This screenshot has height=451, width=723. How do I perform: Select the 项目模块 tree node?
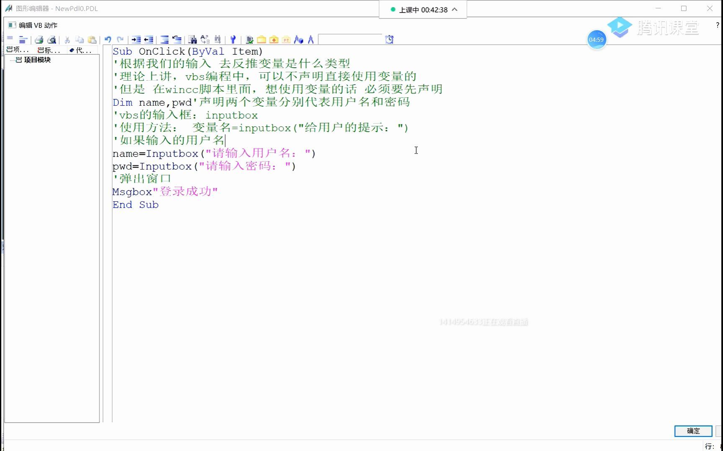pyautogui.click(x=37, y=60)
